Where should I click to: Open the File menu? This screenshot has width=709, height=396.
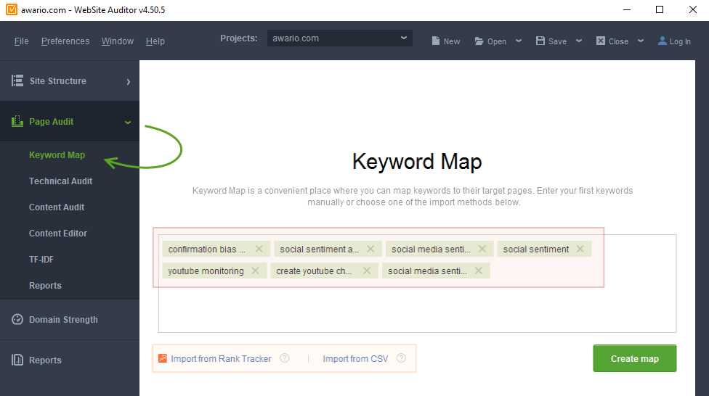click(x=21, y=41)
